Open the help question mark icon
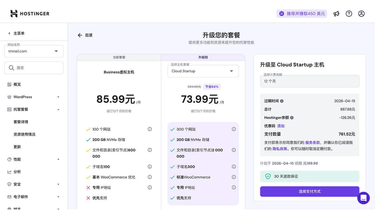 [x=349, y=13]
